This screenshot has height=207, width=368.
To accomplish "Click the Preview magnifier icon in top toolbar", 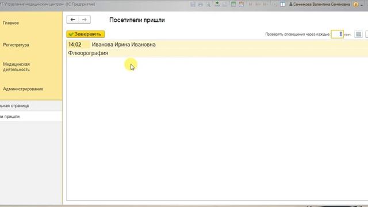I will click(209, 5).
